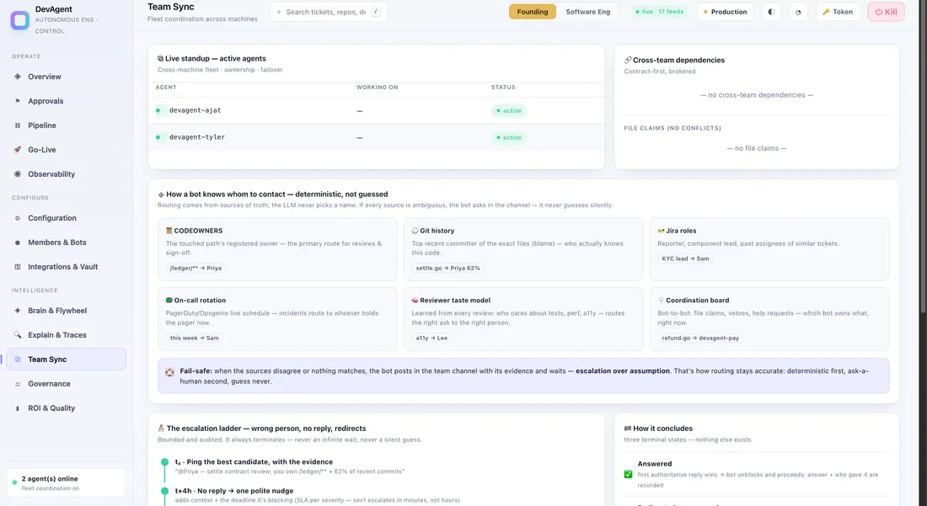Click the refund.go → devagent-pay chip
Screen dimensions: 927x506
[700, 338]
